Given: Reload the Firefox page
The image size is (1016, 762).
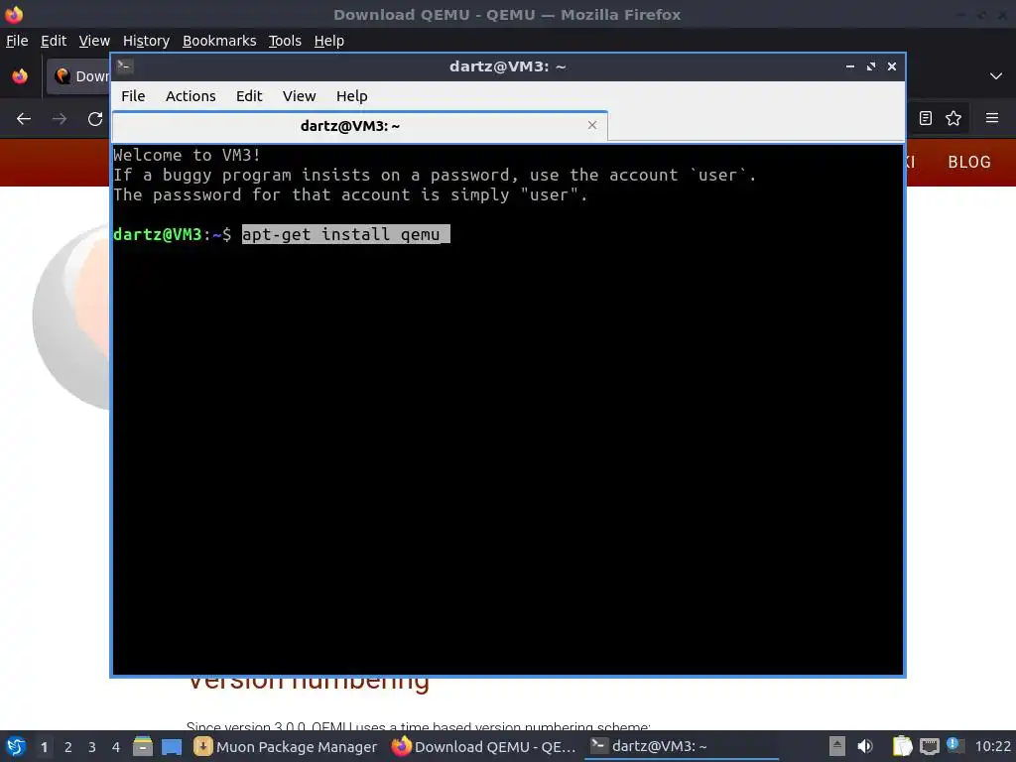Looking at the screenshot, I should coord(95,119).
